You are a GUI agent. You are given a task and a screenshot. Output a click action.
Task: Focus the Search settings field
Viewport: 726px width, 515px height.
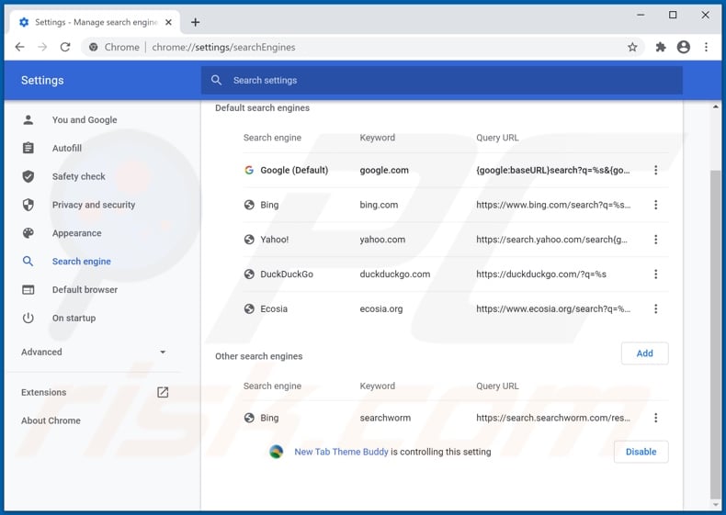(442, 80)
